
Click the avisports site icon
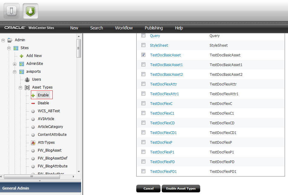[x=22, y=72]
